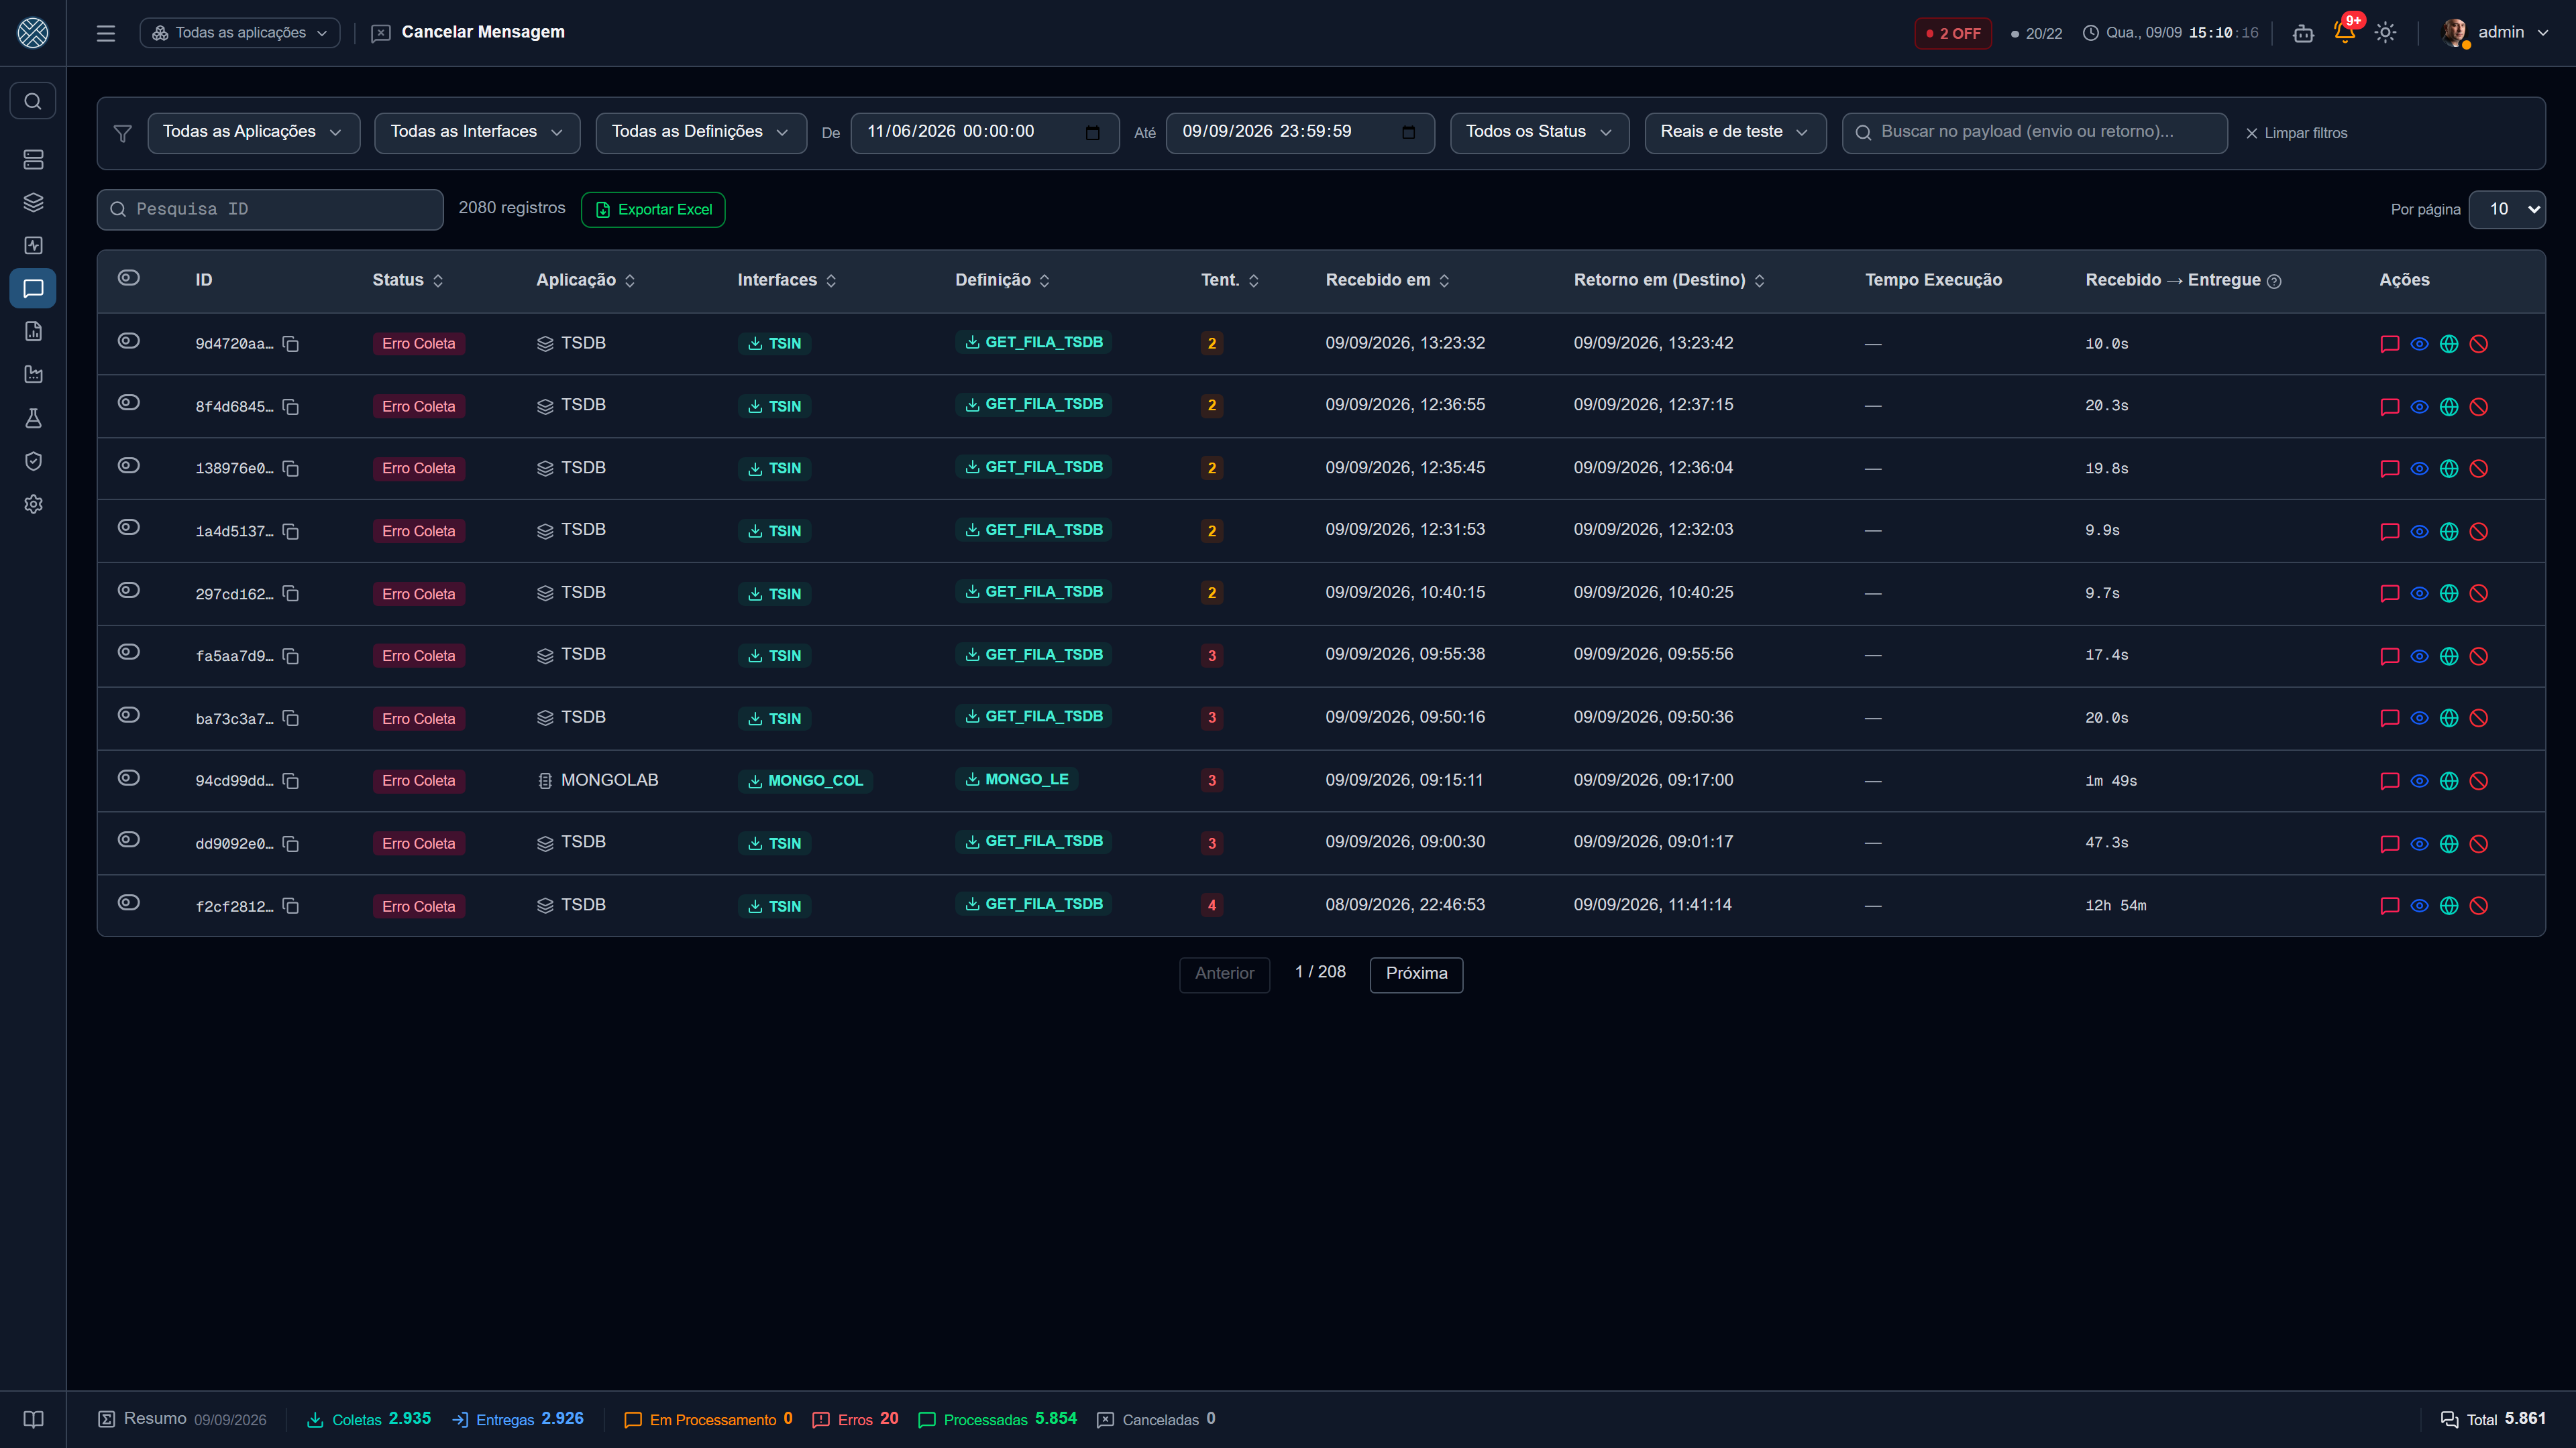The width and height of the screenshot is (2576, 1448).
Task: Click the 2 OFF status badge
Action: (x=1953, y=33)
